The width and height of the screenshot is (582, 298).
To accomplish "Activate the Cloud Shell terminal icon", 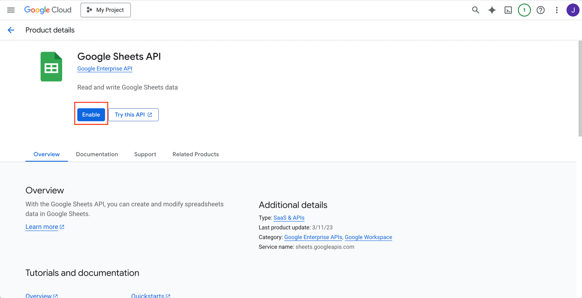I will (508, 10).
